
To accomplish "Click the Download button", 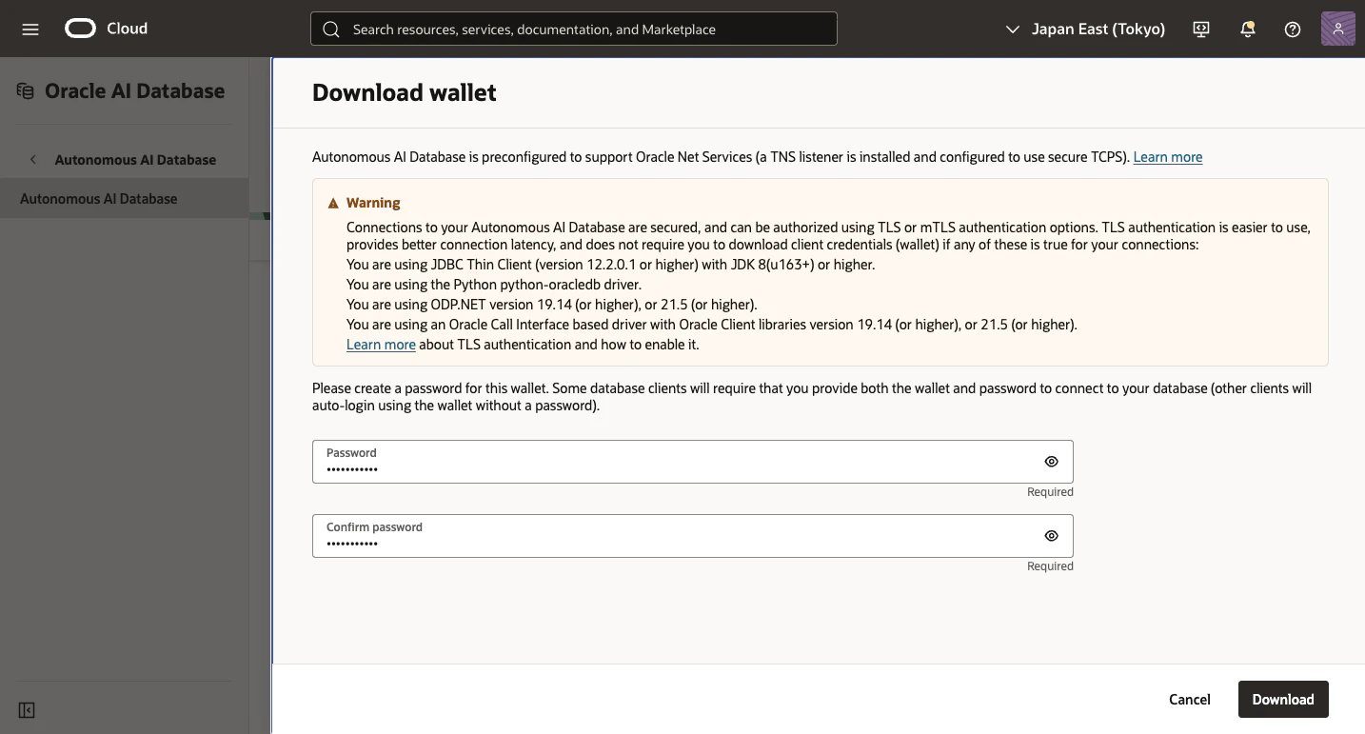I will click(1283, 700).
